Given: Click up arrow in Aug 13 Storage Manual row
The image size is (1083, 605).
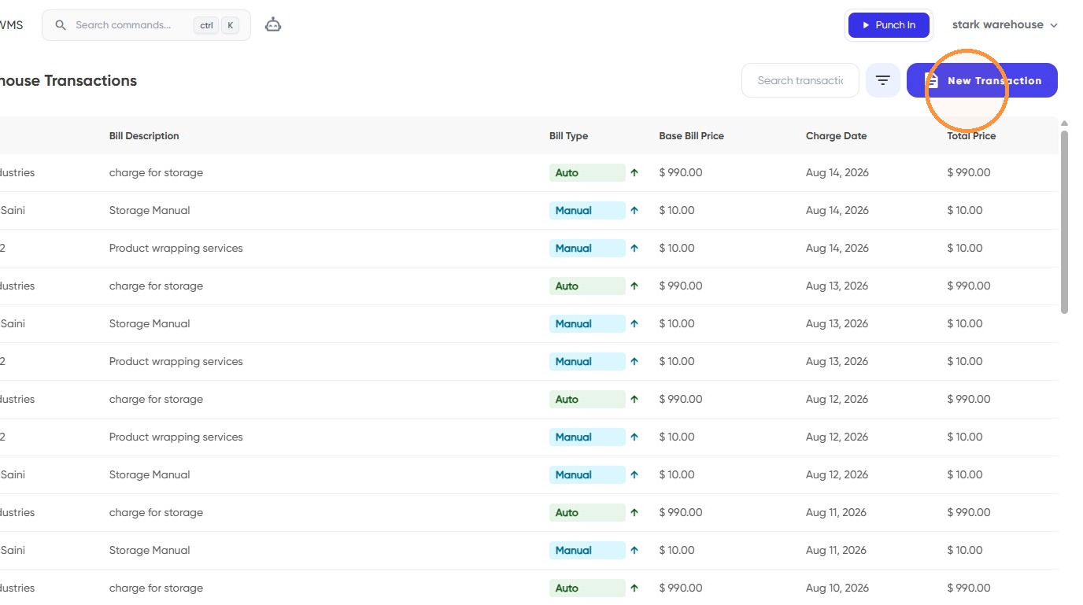Looking at the screenshot, I should tap(634, 323).
